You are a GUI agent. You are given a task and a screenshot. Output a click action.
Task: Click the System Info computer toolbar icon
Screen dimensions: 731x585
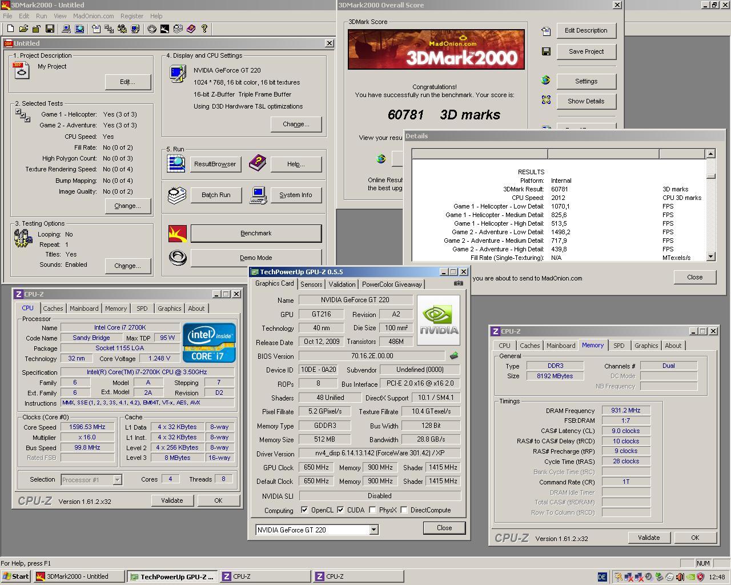pos(66,29)
